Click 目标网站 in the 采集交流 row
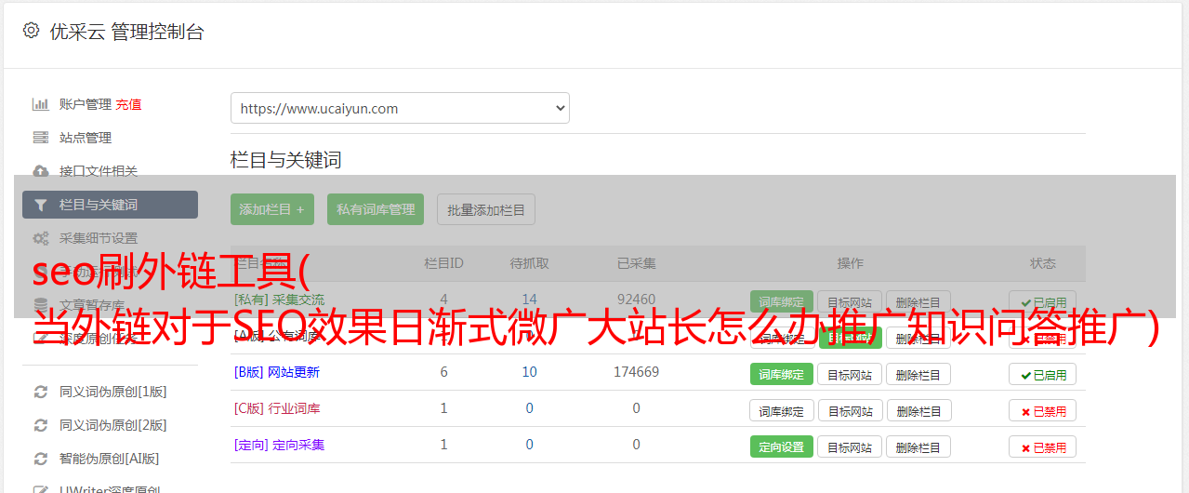This screenshot has width=1189, height=493. tap(850, 301)
